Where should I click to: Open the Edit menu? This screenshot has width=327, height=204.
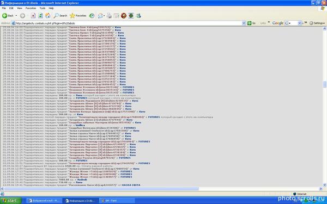(x=11, y=8)
